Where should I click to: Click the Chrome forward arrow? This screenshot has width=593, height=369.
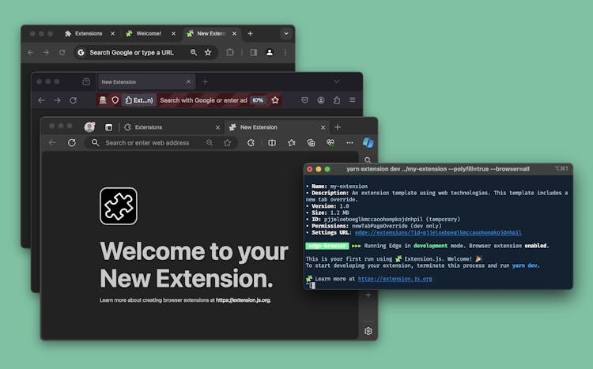coord(46,53)
